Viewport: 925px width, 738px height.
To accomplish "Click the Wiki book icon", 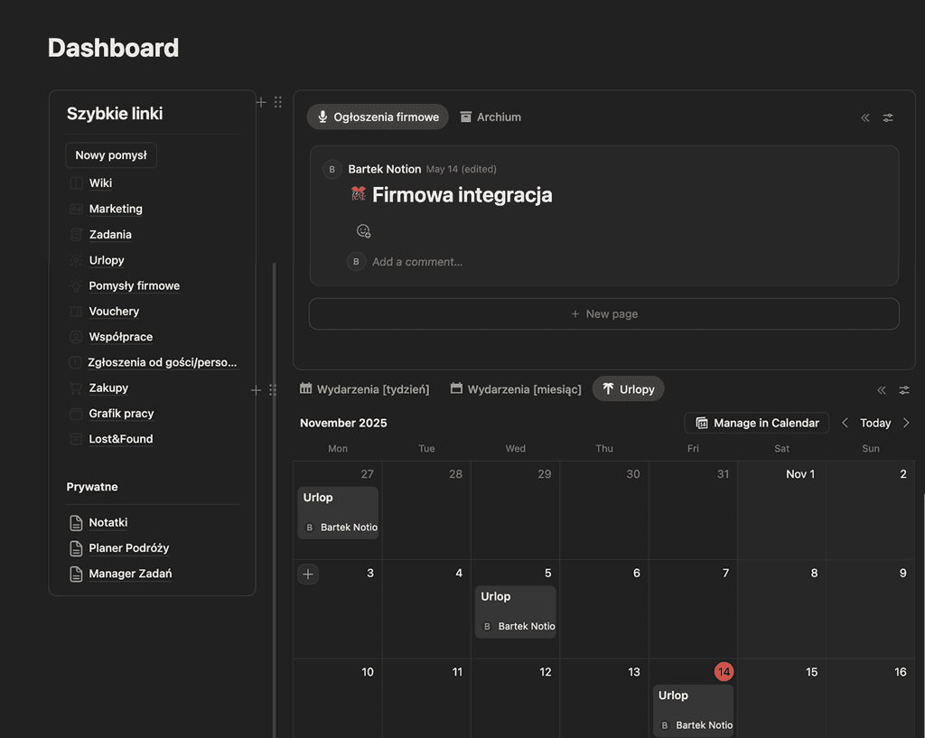I will pyautogui.click(x=76, y=182).
